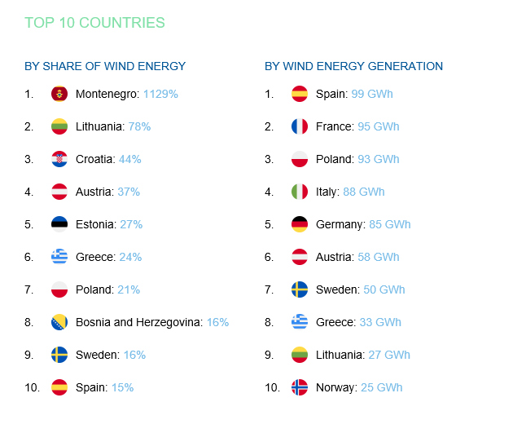
Task: Click the 'By Wind Energy Generation' heading
Action: click(353, 66)
